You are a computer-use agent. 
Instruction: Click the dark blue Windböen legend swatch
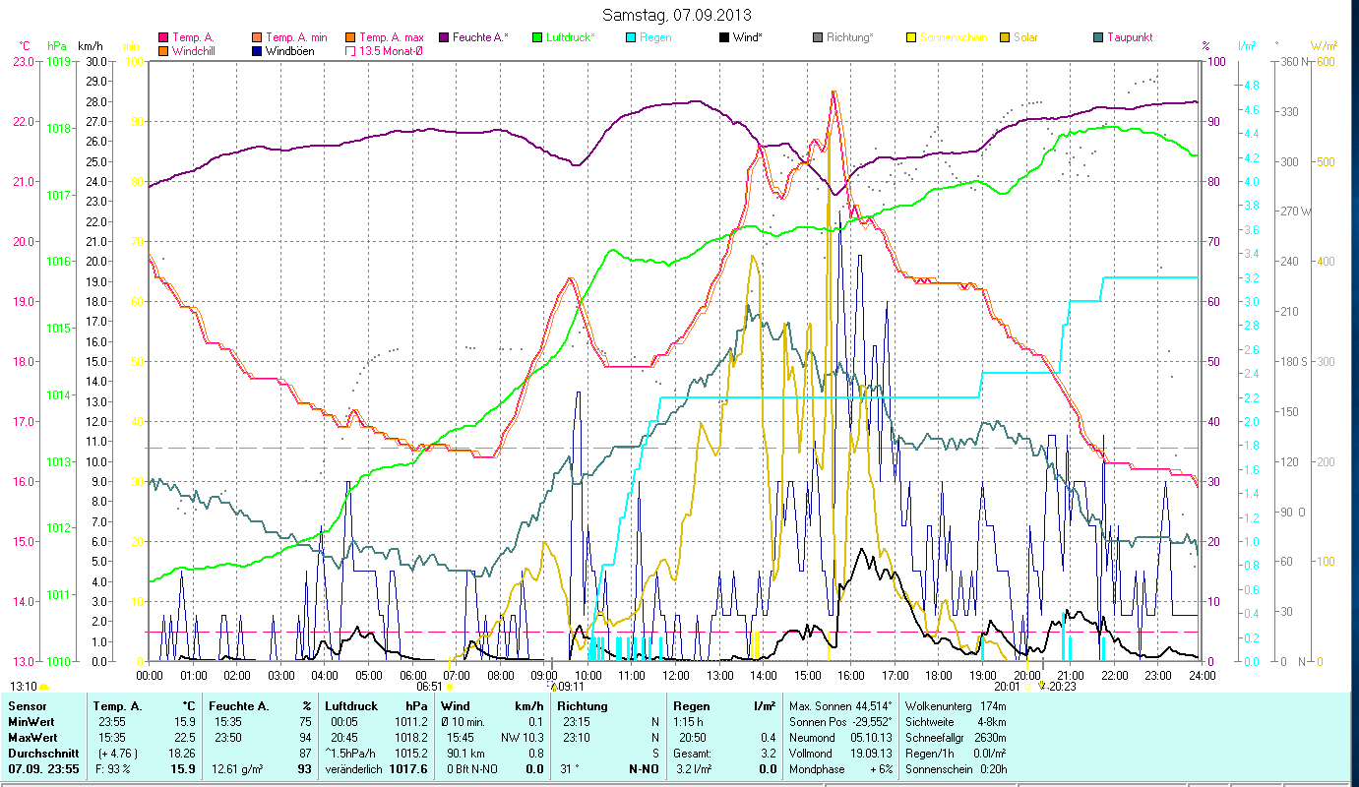pos(256,50)
